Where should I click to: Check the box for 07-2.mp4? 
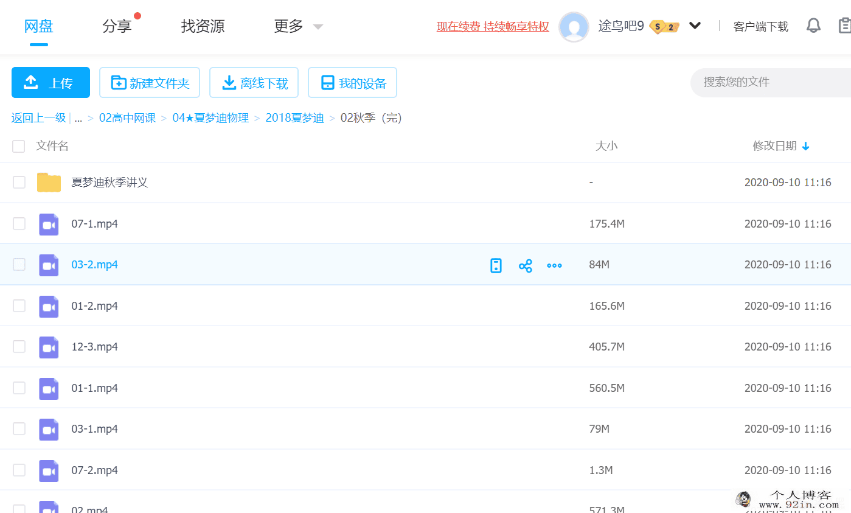click(19, 470)
